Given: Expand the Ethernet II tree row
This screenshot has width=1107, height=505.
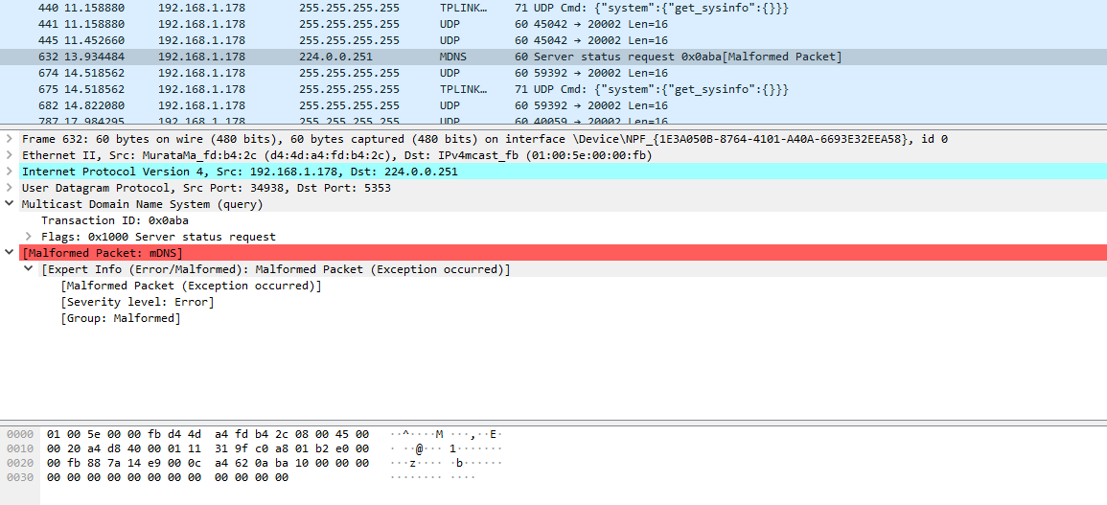Looking at the screenshot, I should tap(9, 155).
